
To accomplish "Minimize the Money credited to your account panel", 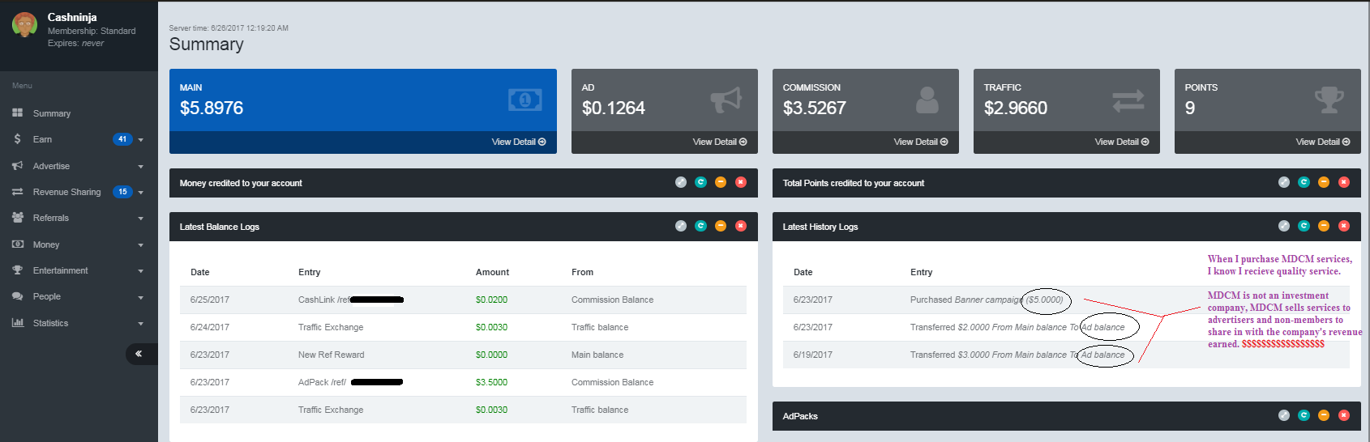I will 721,182.
